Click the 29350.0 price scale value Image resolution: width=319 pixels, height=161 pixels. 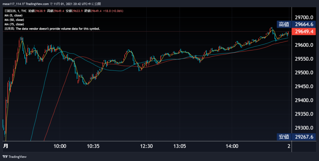pos(304,114)
